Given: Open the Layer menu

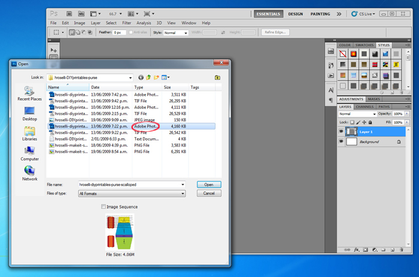Looking at the screenshot, I should pyautogui.click(x=95, y=23).
